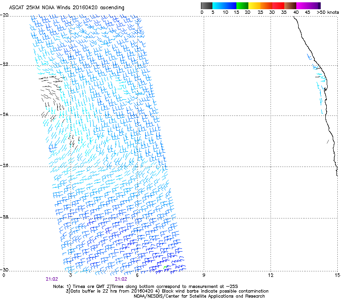The height and width of the screenshot is (299, 341).
Task: Click the 0 longitude axis label
Action: tap(4, 276)
